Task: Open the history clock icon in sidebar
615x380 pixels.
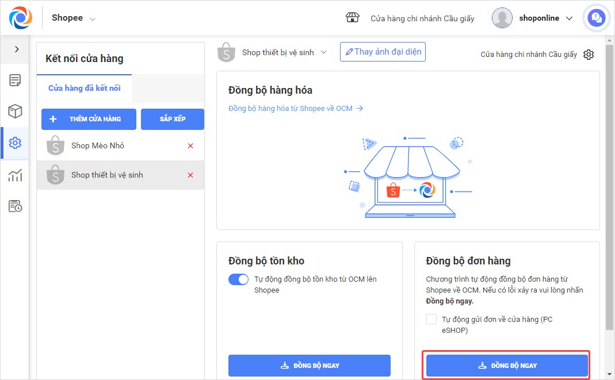Action: click(15, 206)
